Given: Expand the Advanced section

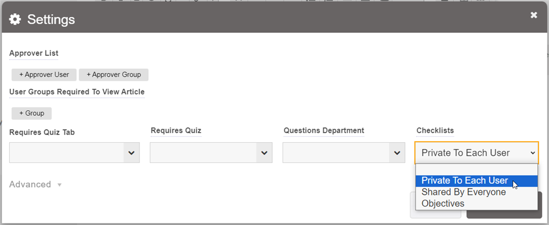Looking at the screenshot, I should [x=35, y=184].
